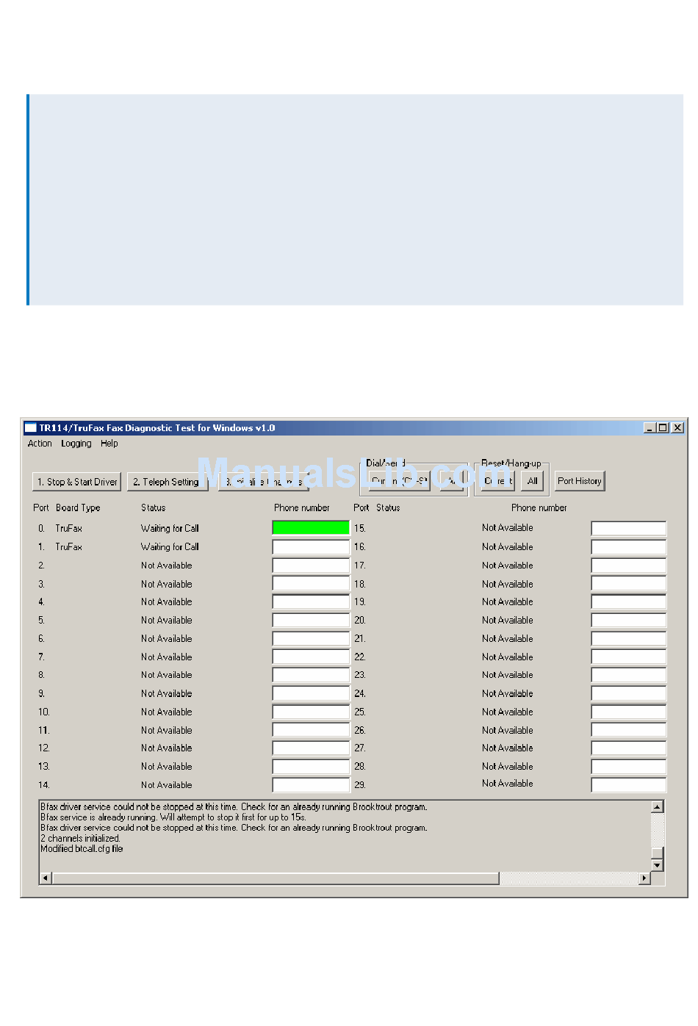Open the Action menu
This screenshot has height=1026, width=698.
coord(40,444)
